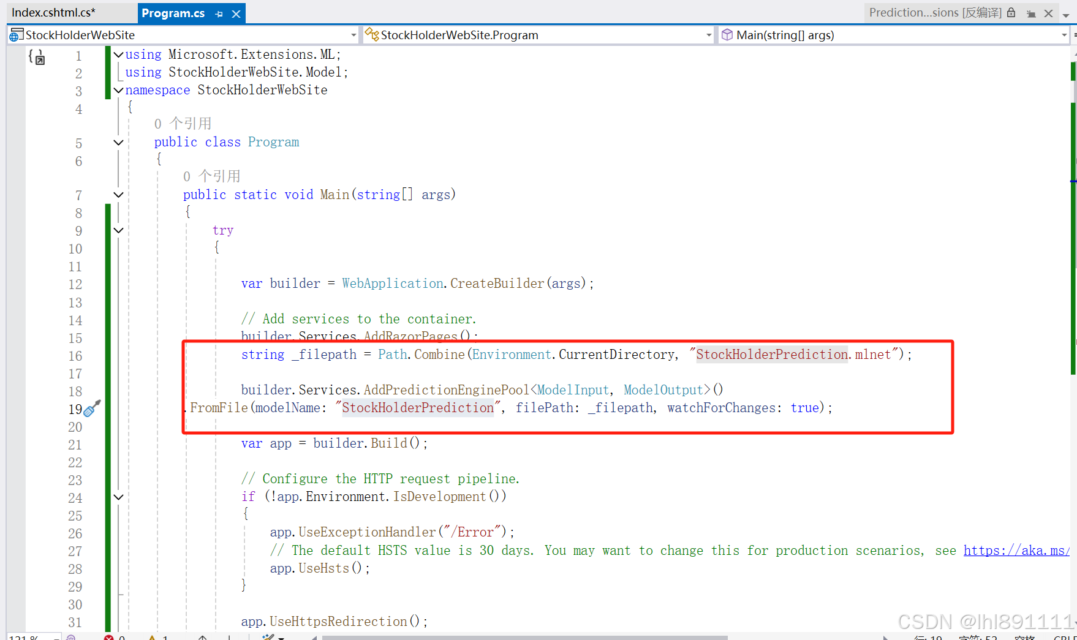Click the web project globe icon

point(16,35)
